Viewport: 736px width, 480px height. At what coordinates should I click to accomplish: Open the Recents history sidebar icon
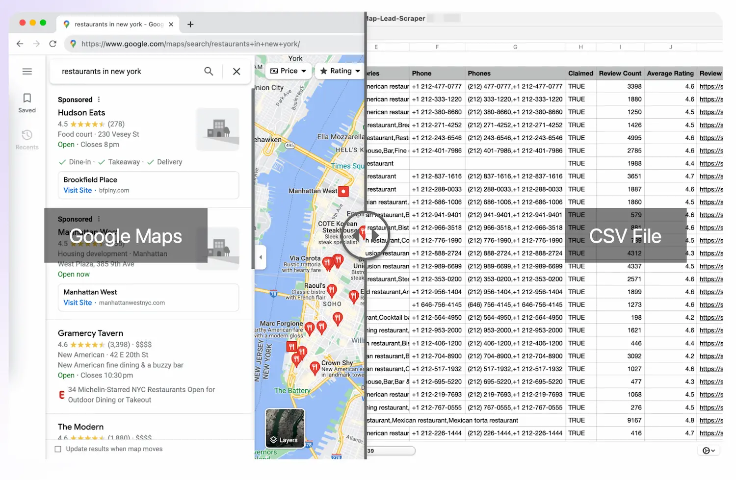(x=27, y=140)
